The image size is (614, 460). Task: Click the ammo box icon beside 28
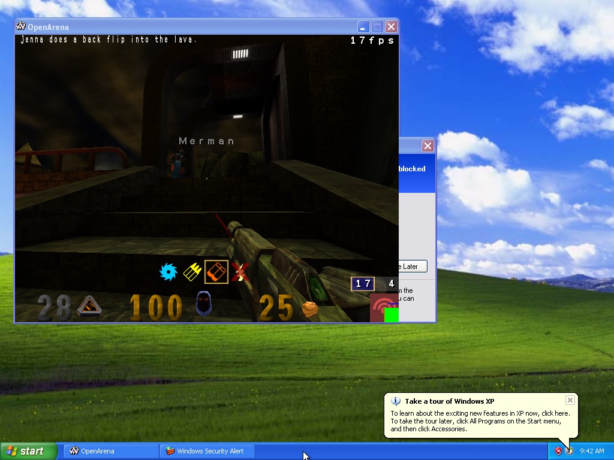(89, 307)
